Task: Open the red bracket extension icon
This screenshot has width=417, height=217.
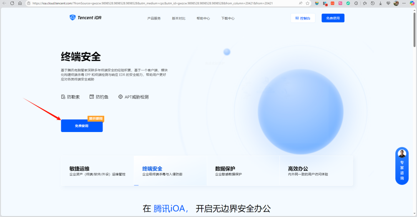Action: tap(332, 3)
